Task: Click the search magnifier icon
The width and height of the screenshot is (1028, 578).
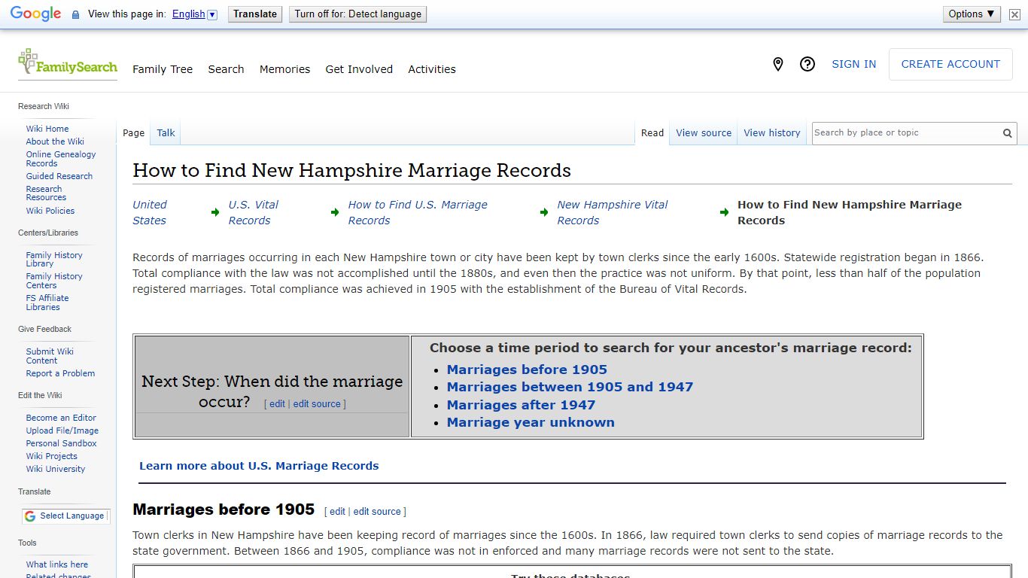Action: [x=1007, y=133]
